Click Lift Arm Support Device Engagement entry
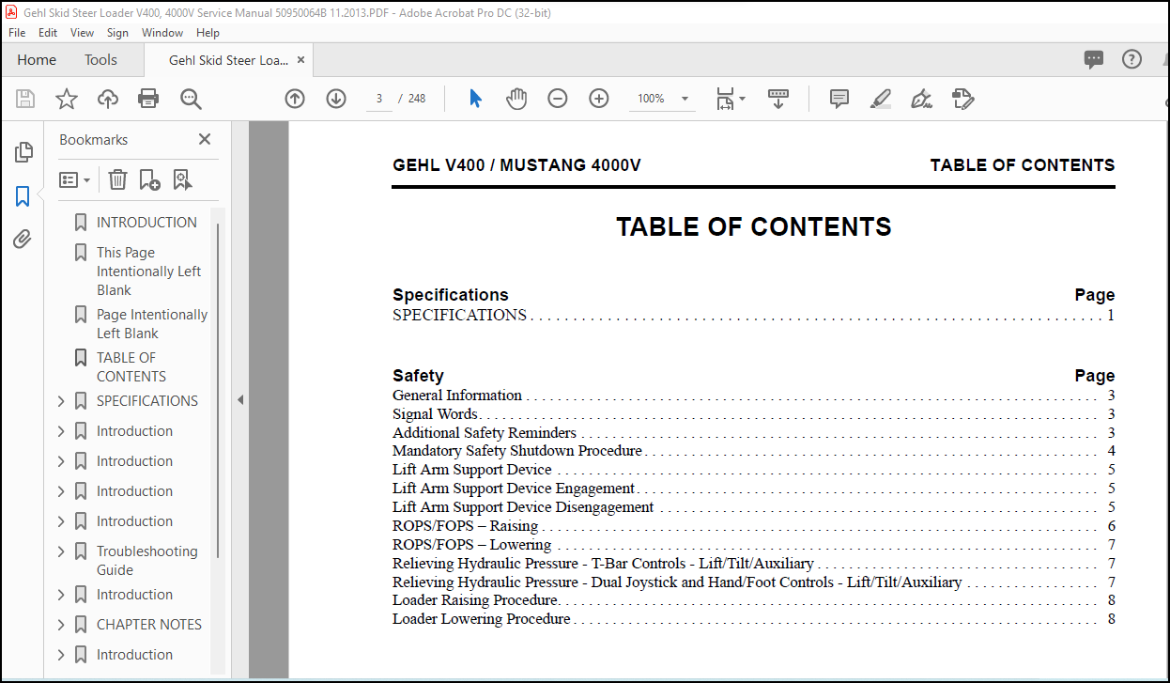The height and width of the screenshot is (683, 1170). (x=753, y=489)
